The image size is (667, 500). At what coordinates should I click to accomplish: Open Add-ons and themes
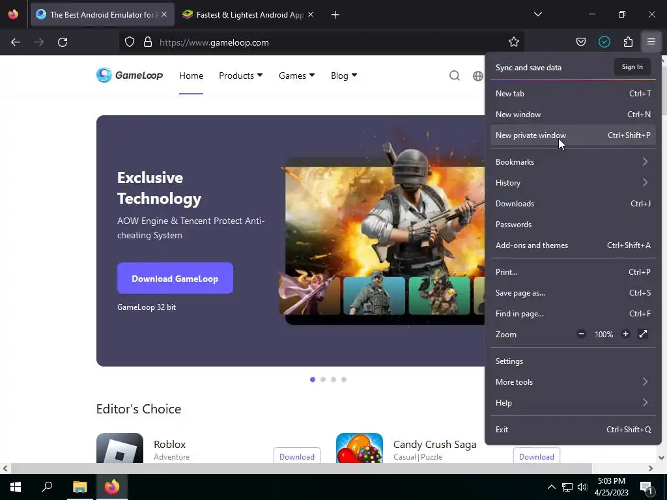tap(573, 245)
